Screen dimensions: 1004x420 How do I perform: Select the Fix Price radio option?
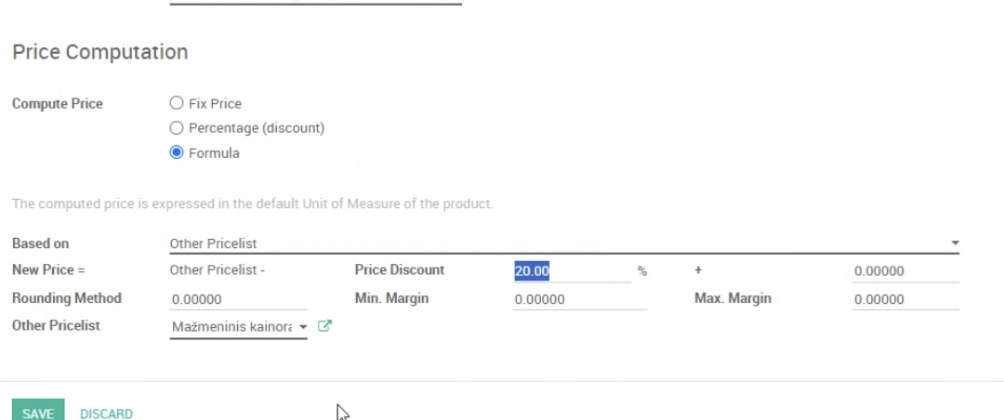point(177,103)
